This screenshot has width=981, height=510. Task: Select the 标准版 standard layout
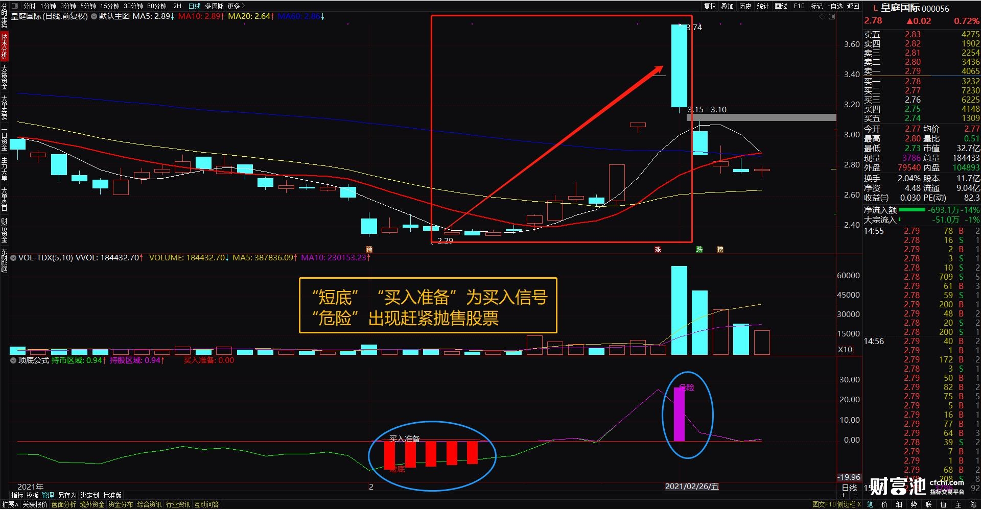click(x=112, y=496)
